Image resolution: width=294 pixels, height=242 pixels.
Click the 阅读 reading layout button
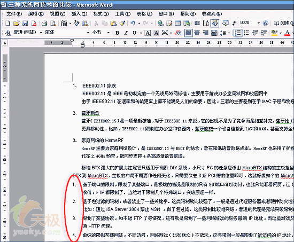pos(284,24)
